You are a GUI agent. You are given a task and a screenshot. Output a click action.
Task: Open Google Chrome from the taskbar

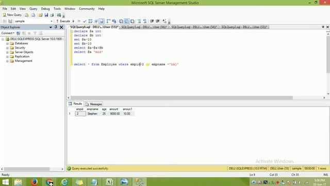pyautogui.click(x=49, y=182)
